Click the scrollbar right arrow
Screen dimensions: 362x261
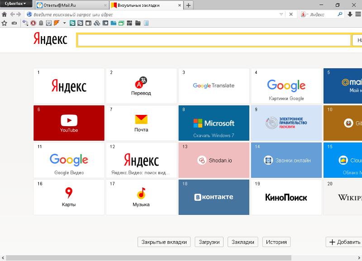point(359,258)
